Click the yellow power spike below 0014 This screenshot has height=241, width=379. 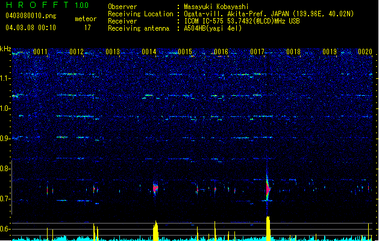coord(155,231)
